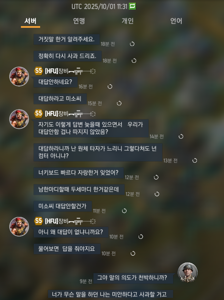Select the message bubble '남한마디할때 두세마디 한거같은데'
This screenshot has height=300, width=224.
point(79,189)
